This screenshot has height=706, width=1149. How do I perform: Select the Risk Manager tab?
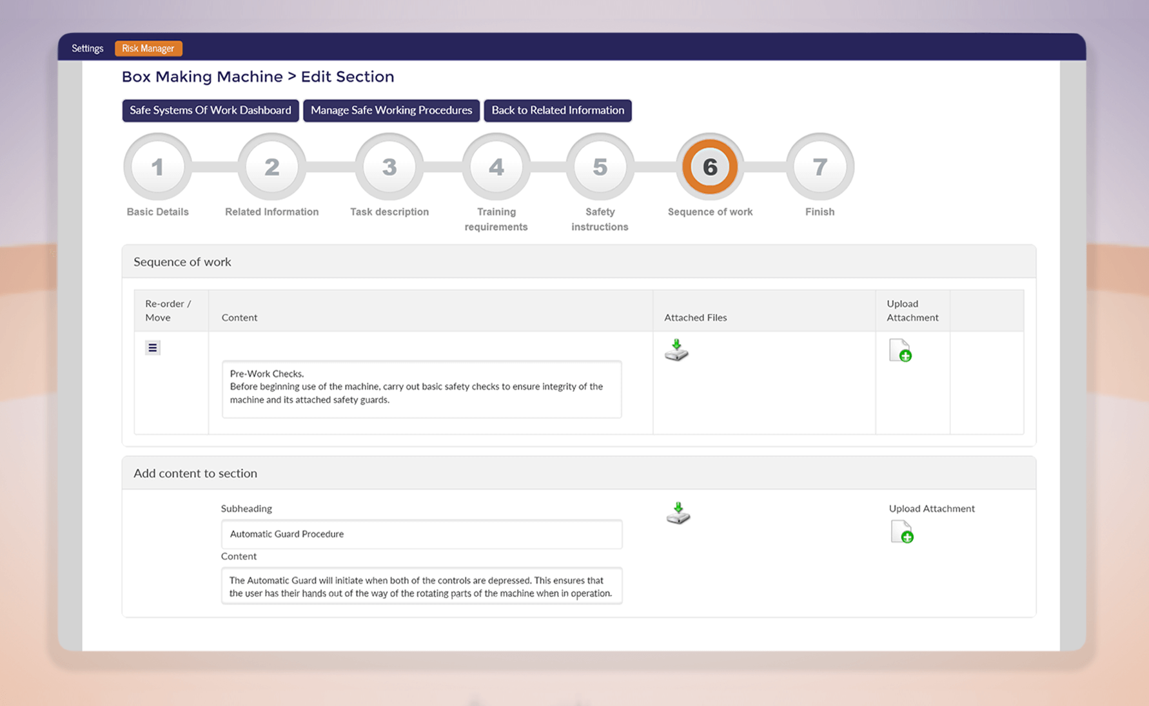148,48
